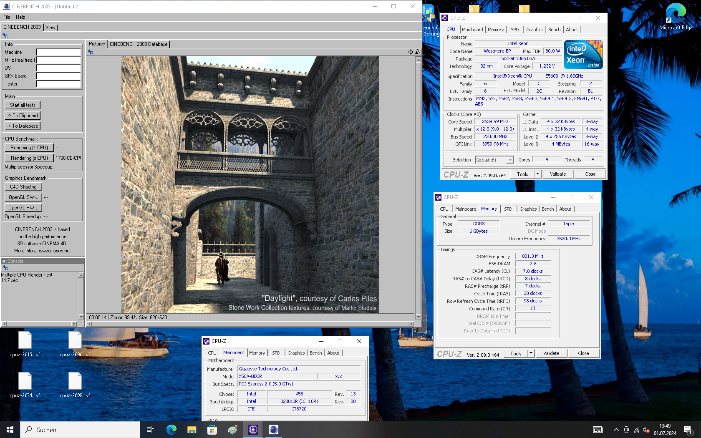Open the Microsoft Edge desktop shortcut

[x=676, y=17]
